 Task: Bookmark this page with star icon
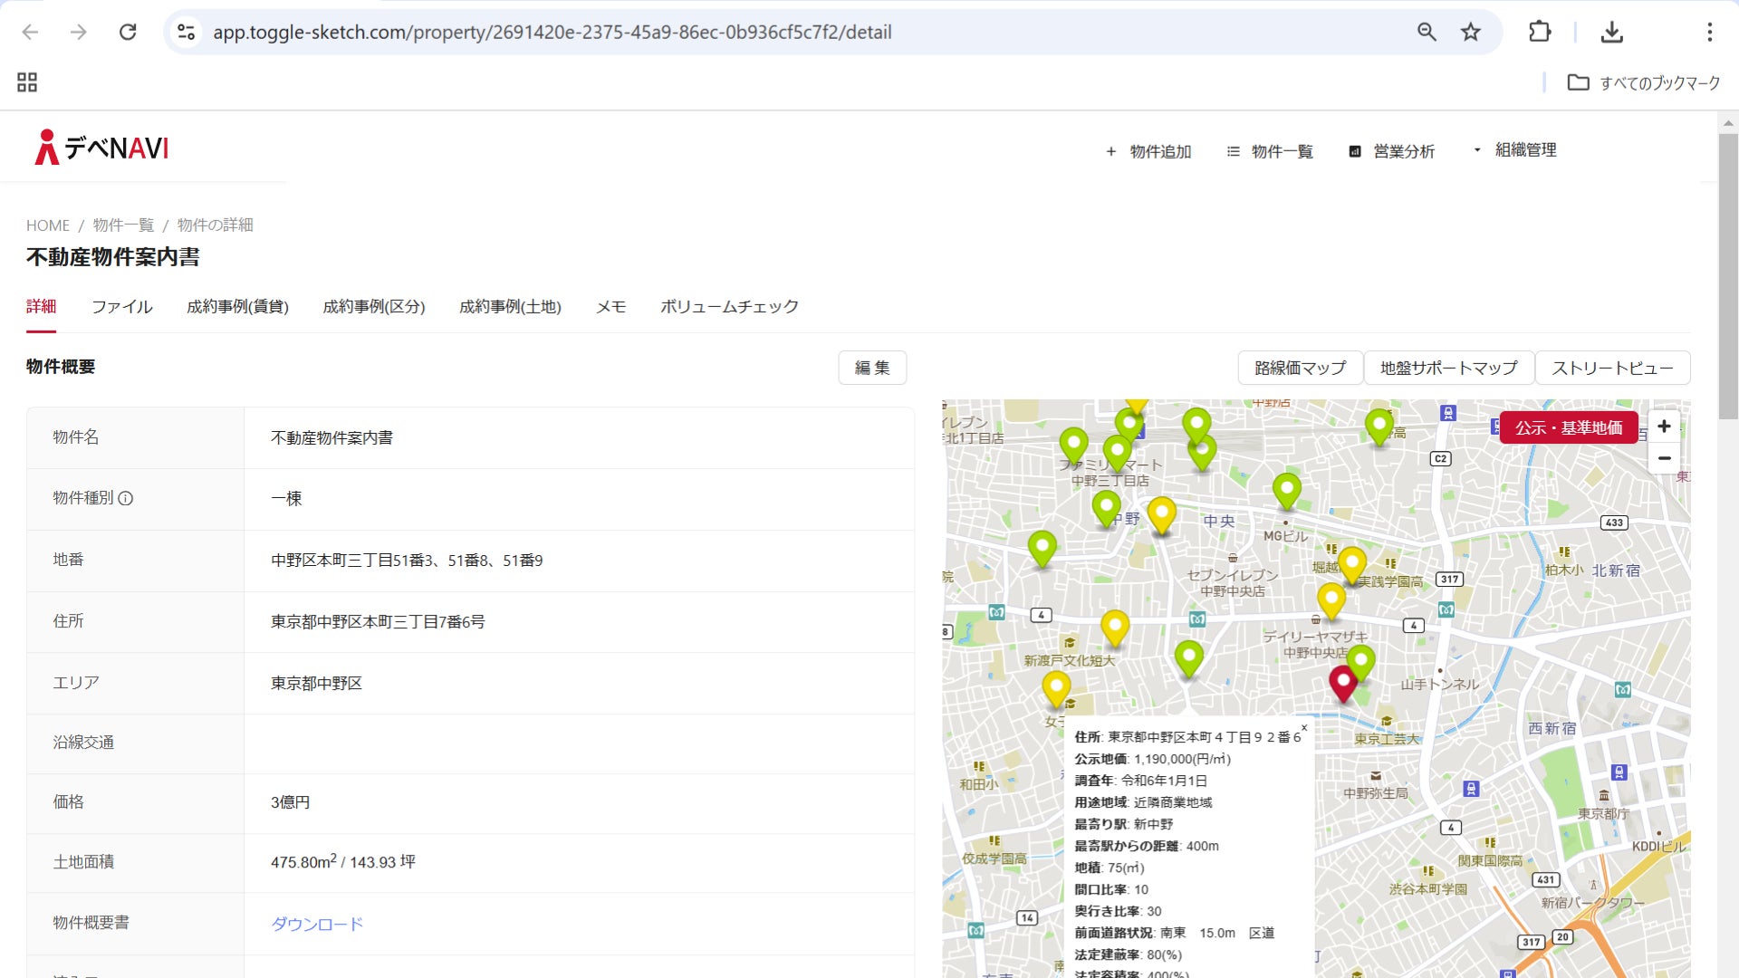(x=1470, y=33)
